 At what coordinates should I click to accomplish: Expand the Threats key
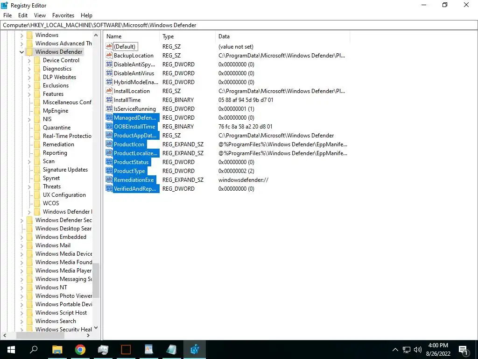[x=29, y=187]
